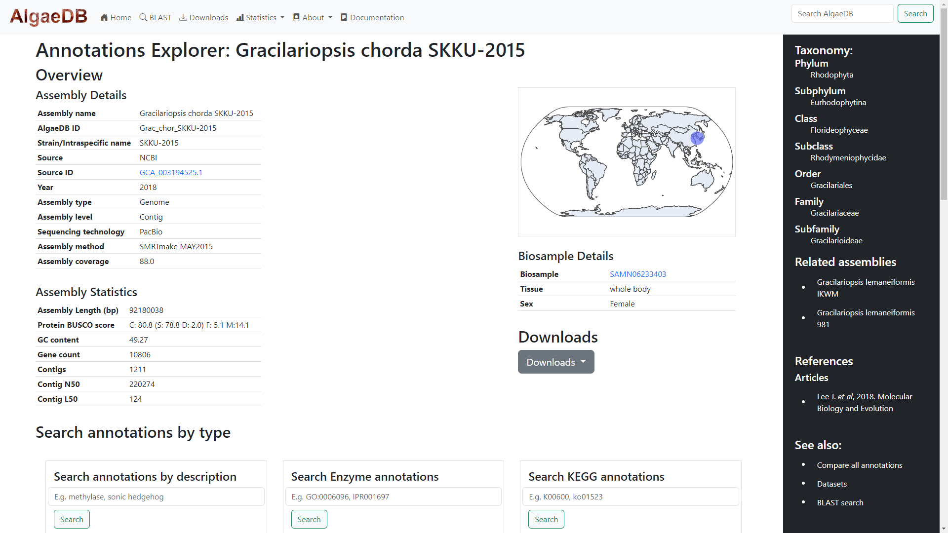Expand the gray Downloads dropdown button

pyautogui.click(x=556, y=362)
